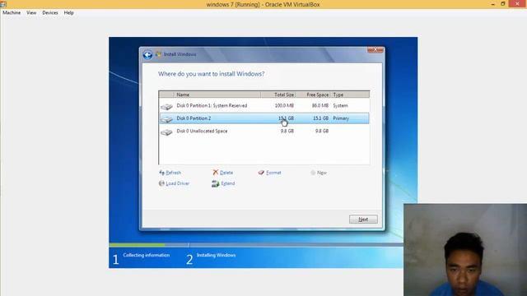Open the Machine menu
Screen dimensions: 527x296
click(12, 13)
